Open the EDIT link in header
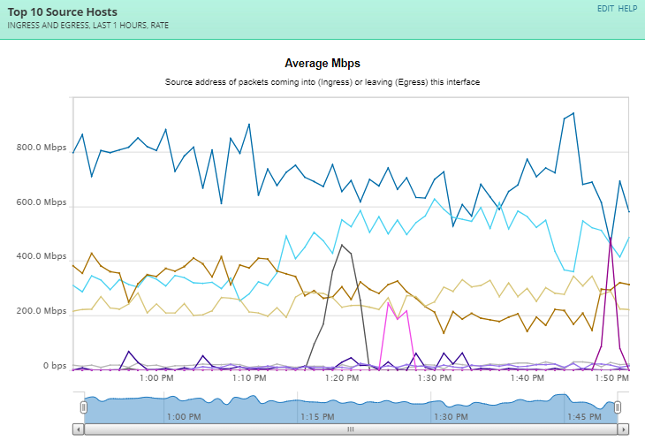645x441 pixels. [x=605, y=9]
